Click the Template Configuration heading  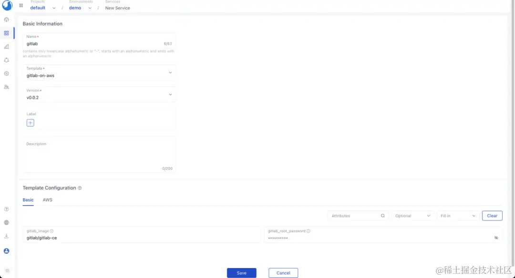coord(49,188)
